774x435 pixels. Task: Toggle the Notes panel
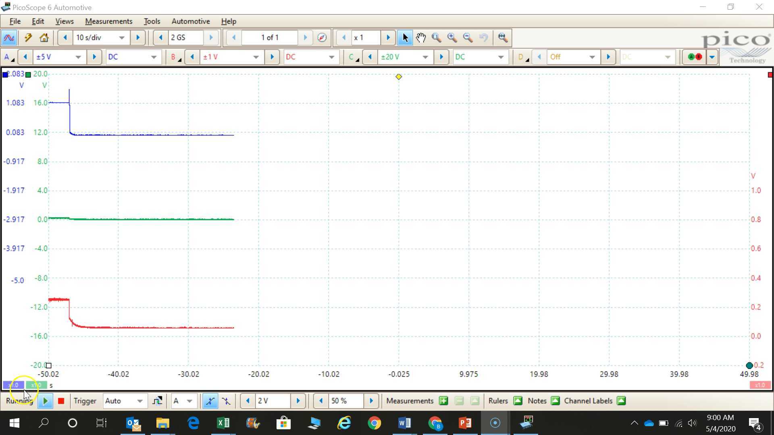tap(556, 401)
